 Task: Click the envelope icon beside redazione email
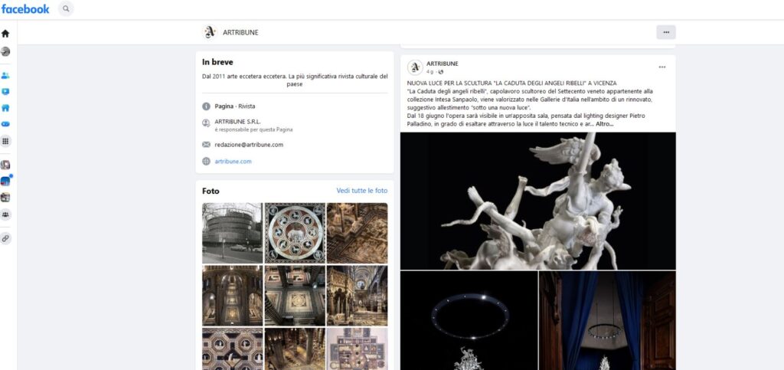[x=206, y=145]
